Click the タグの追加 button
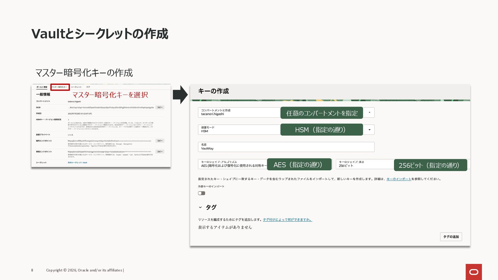This screenshot has height=280, width=498. point(451,237)
